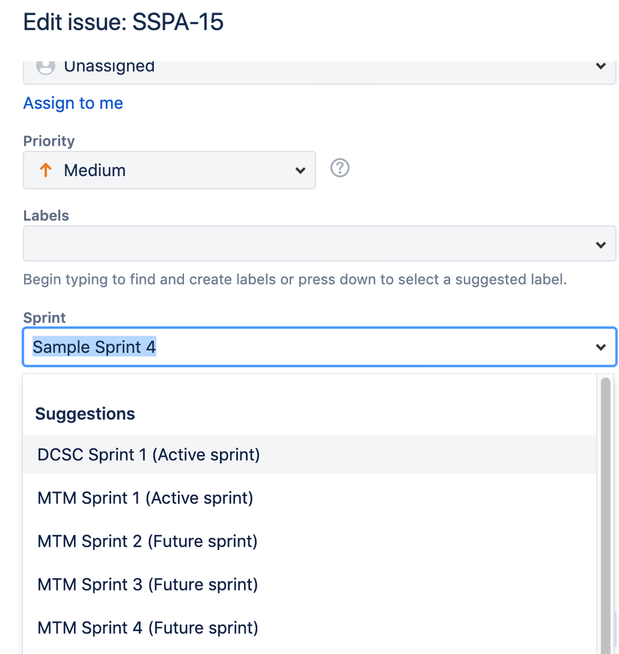
Task: Click the Sprint field label
Action: (44, 318)
